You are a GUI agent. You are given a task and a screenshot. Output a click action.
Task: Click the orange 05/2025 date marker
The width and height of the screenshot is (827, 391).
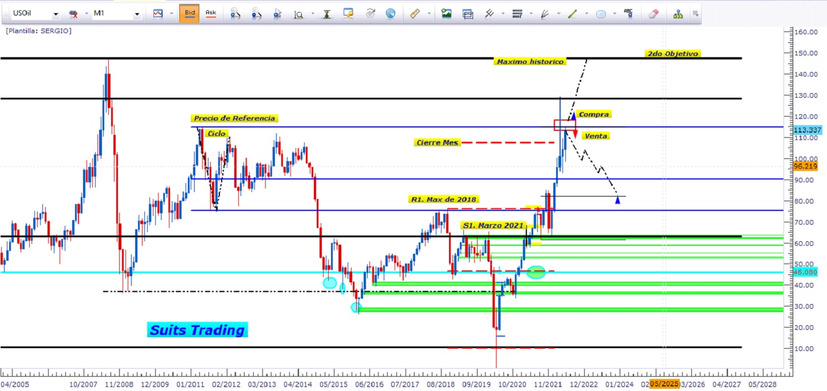point(663,385)
